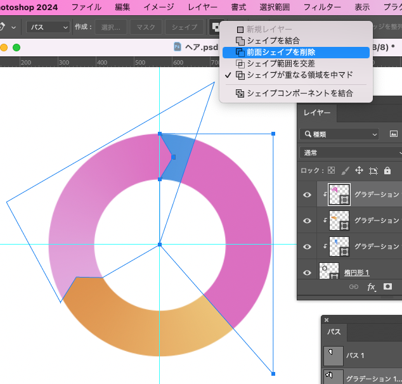The width and height of the screenshot is (402, 384).
Task: Click the シェイプ button in options bar
Action: coord(185,27)
